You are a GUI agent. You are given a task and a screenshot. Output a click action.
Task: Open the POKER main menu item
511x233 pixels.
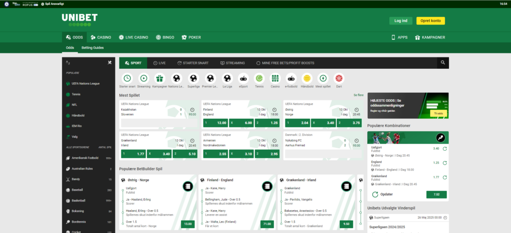point(191,37)
